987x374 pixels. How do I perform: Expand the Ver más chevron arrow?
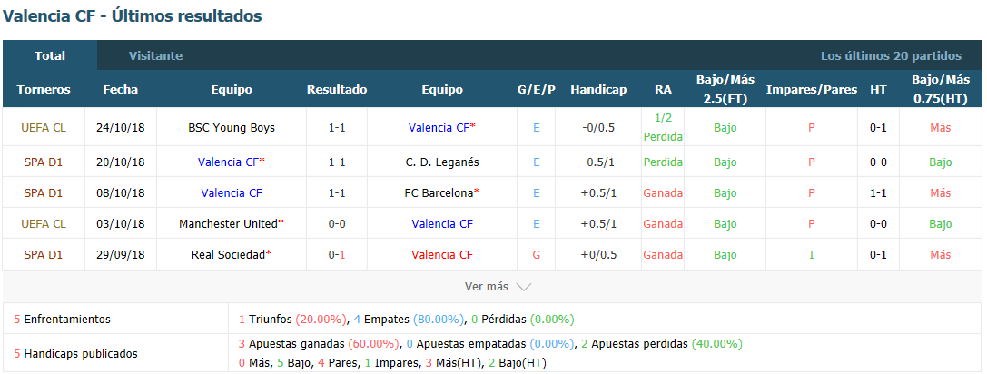[524, 287]
